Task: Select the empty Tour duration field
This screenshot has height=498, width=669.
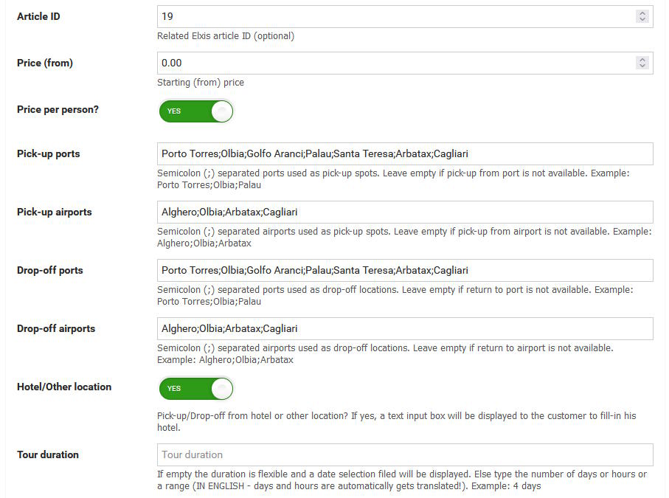Action: tap(405, 455)
